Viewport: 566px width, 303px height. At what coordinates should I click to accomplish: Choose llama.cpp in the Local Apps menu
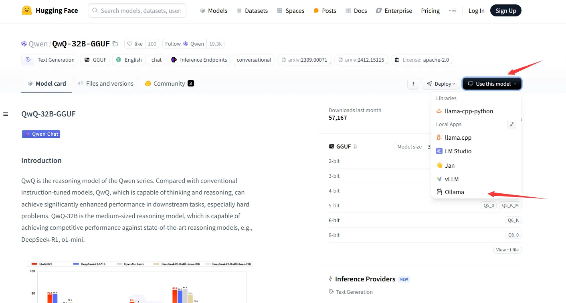pyautogui.click(x=476, y=138)
